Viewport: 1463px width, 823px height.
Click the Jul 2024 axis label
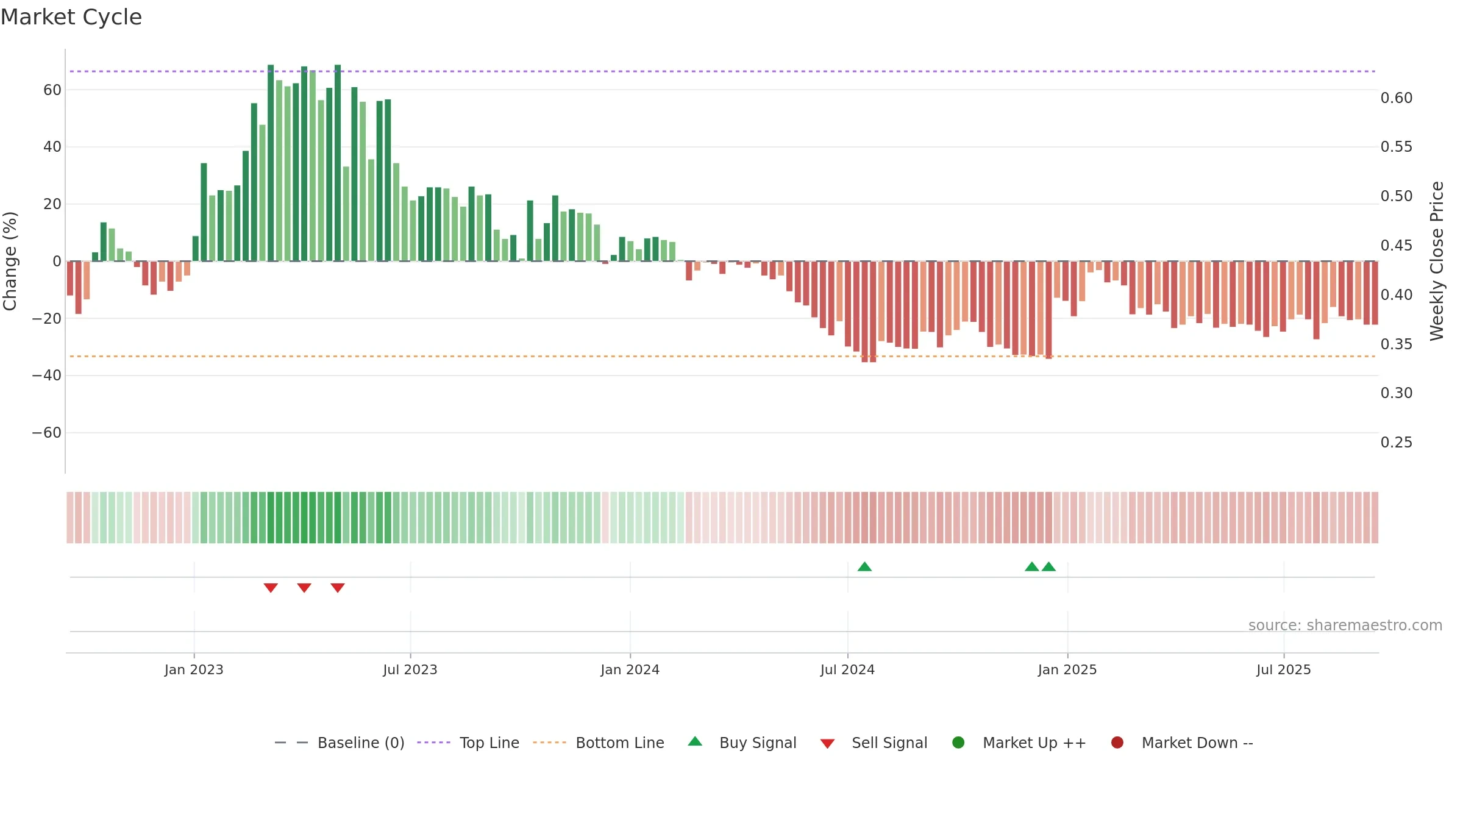(847, 669)
